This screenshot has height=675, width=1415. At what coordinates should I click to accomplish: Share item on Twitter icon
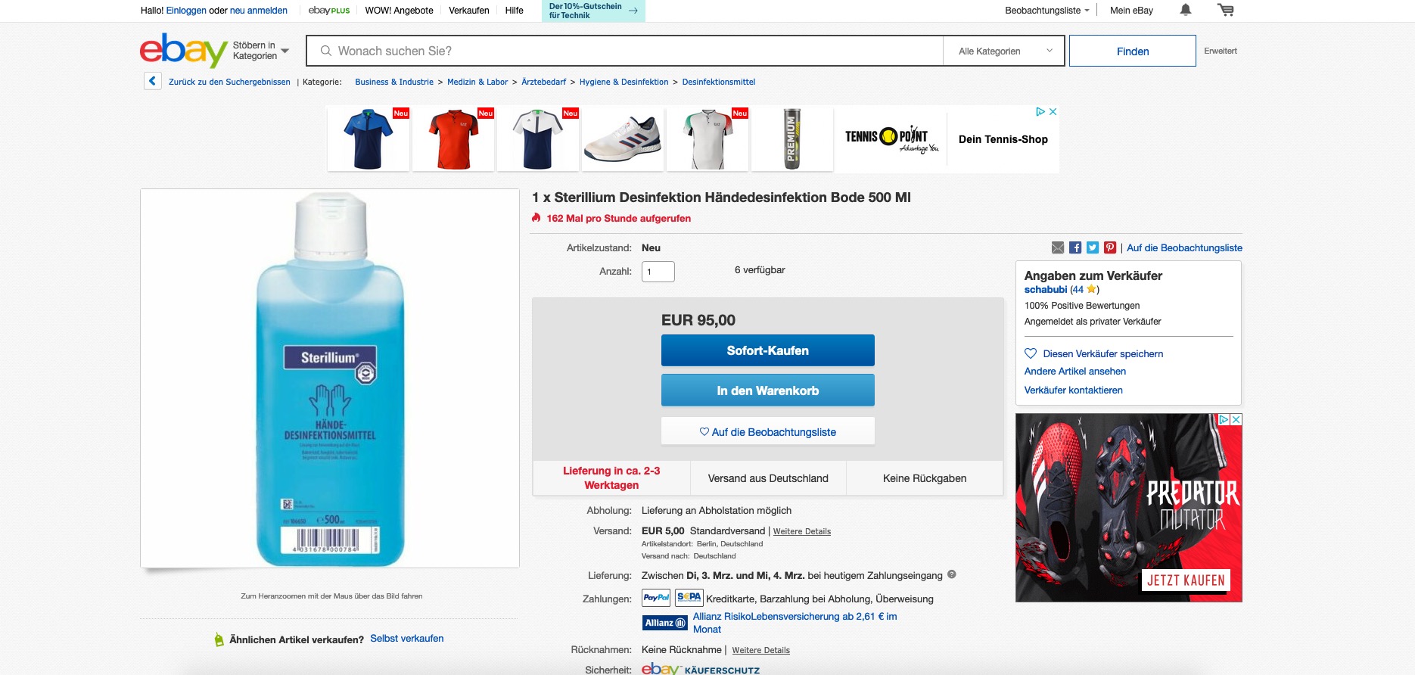click(1093, 247)
